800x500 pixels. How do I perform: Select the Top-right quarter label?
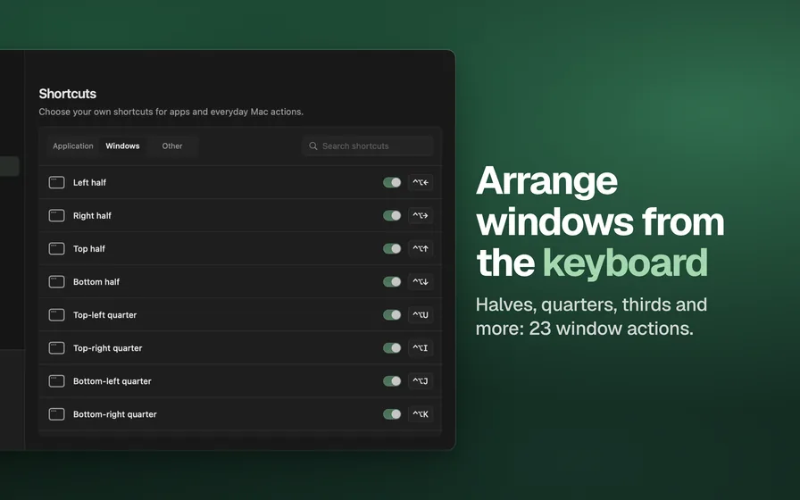[x=108, y=348]
